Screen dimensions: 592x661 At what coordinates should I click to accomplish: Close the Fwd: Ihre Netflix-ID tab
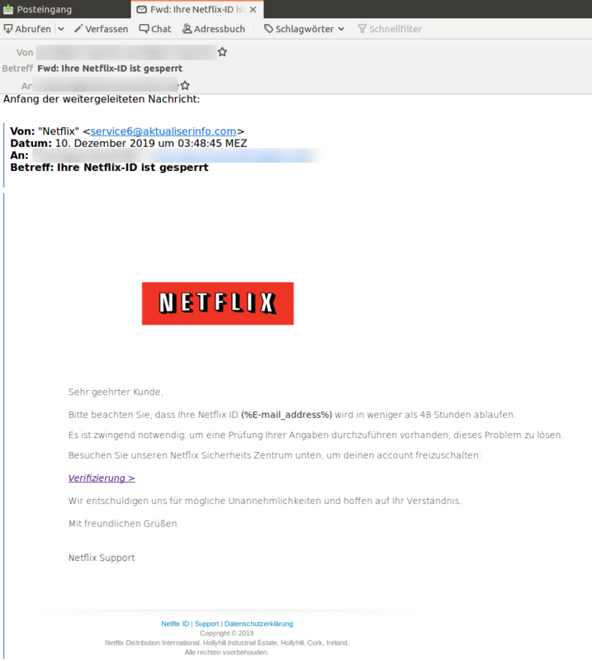point(253,10)
